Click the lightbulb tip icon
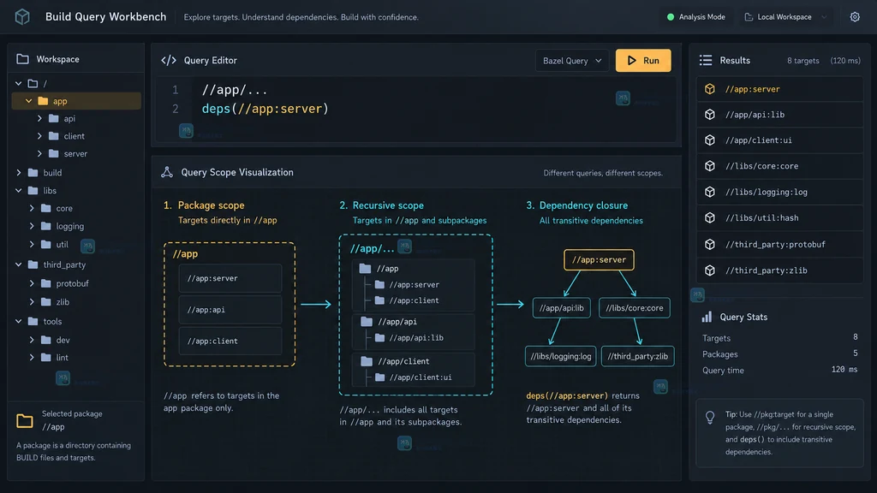 click(710, 417)
